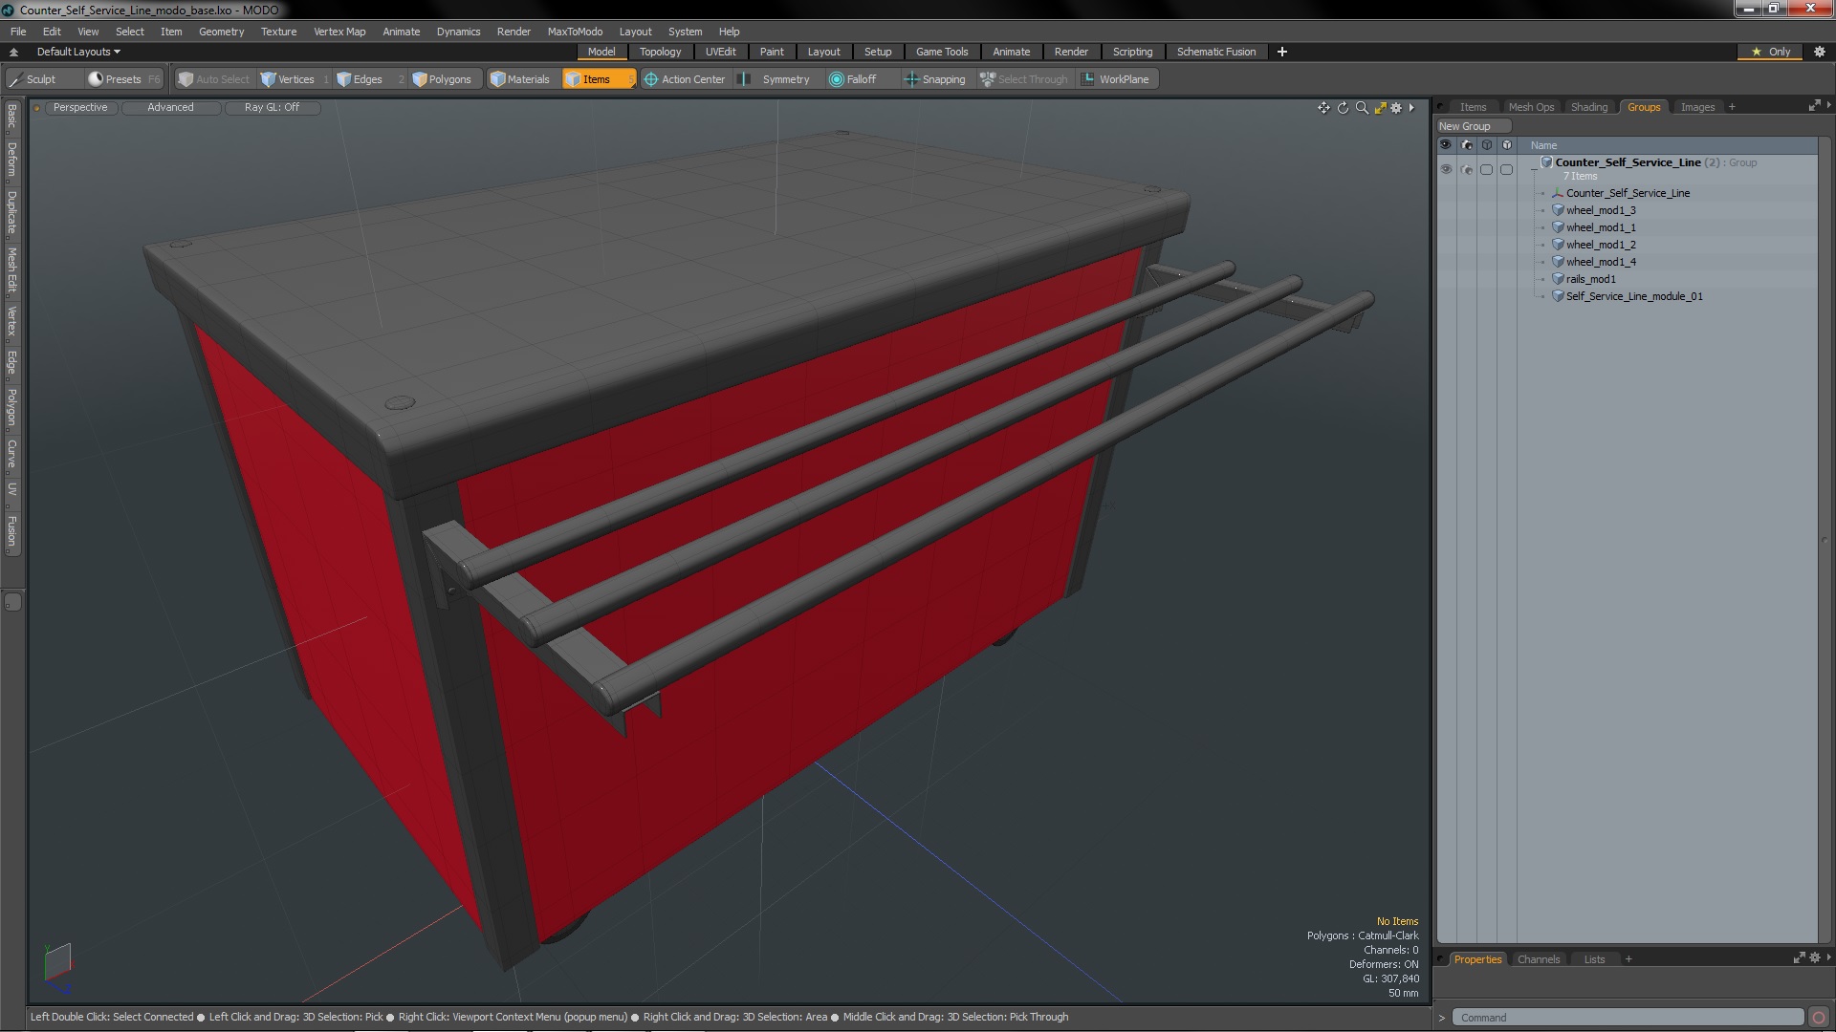Viewport: 1836px width, 1032px height.
Task: Switch to Vertices selection mode
Action: [x=289, y=79]
